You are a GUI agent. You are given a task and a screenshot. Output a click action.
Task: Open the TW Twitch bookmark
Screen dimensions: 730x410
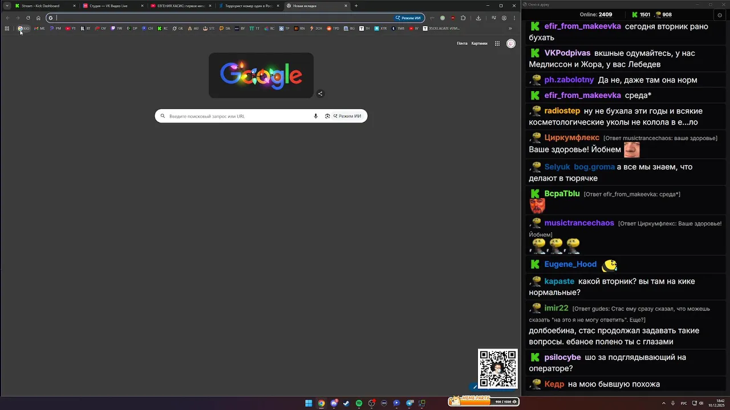tap(116, 28)
